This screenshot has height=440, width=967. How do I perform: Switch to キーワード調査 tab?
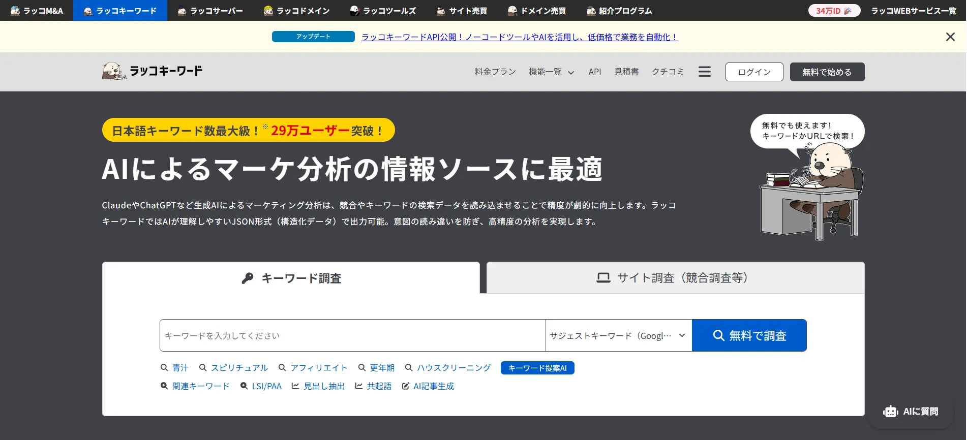(x=291, y=278)
